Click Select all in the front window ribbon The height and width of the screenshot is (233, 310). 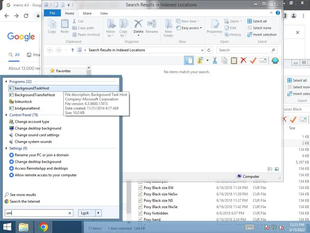pos(257,21)
